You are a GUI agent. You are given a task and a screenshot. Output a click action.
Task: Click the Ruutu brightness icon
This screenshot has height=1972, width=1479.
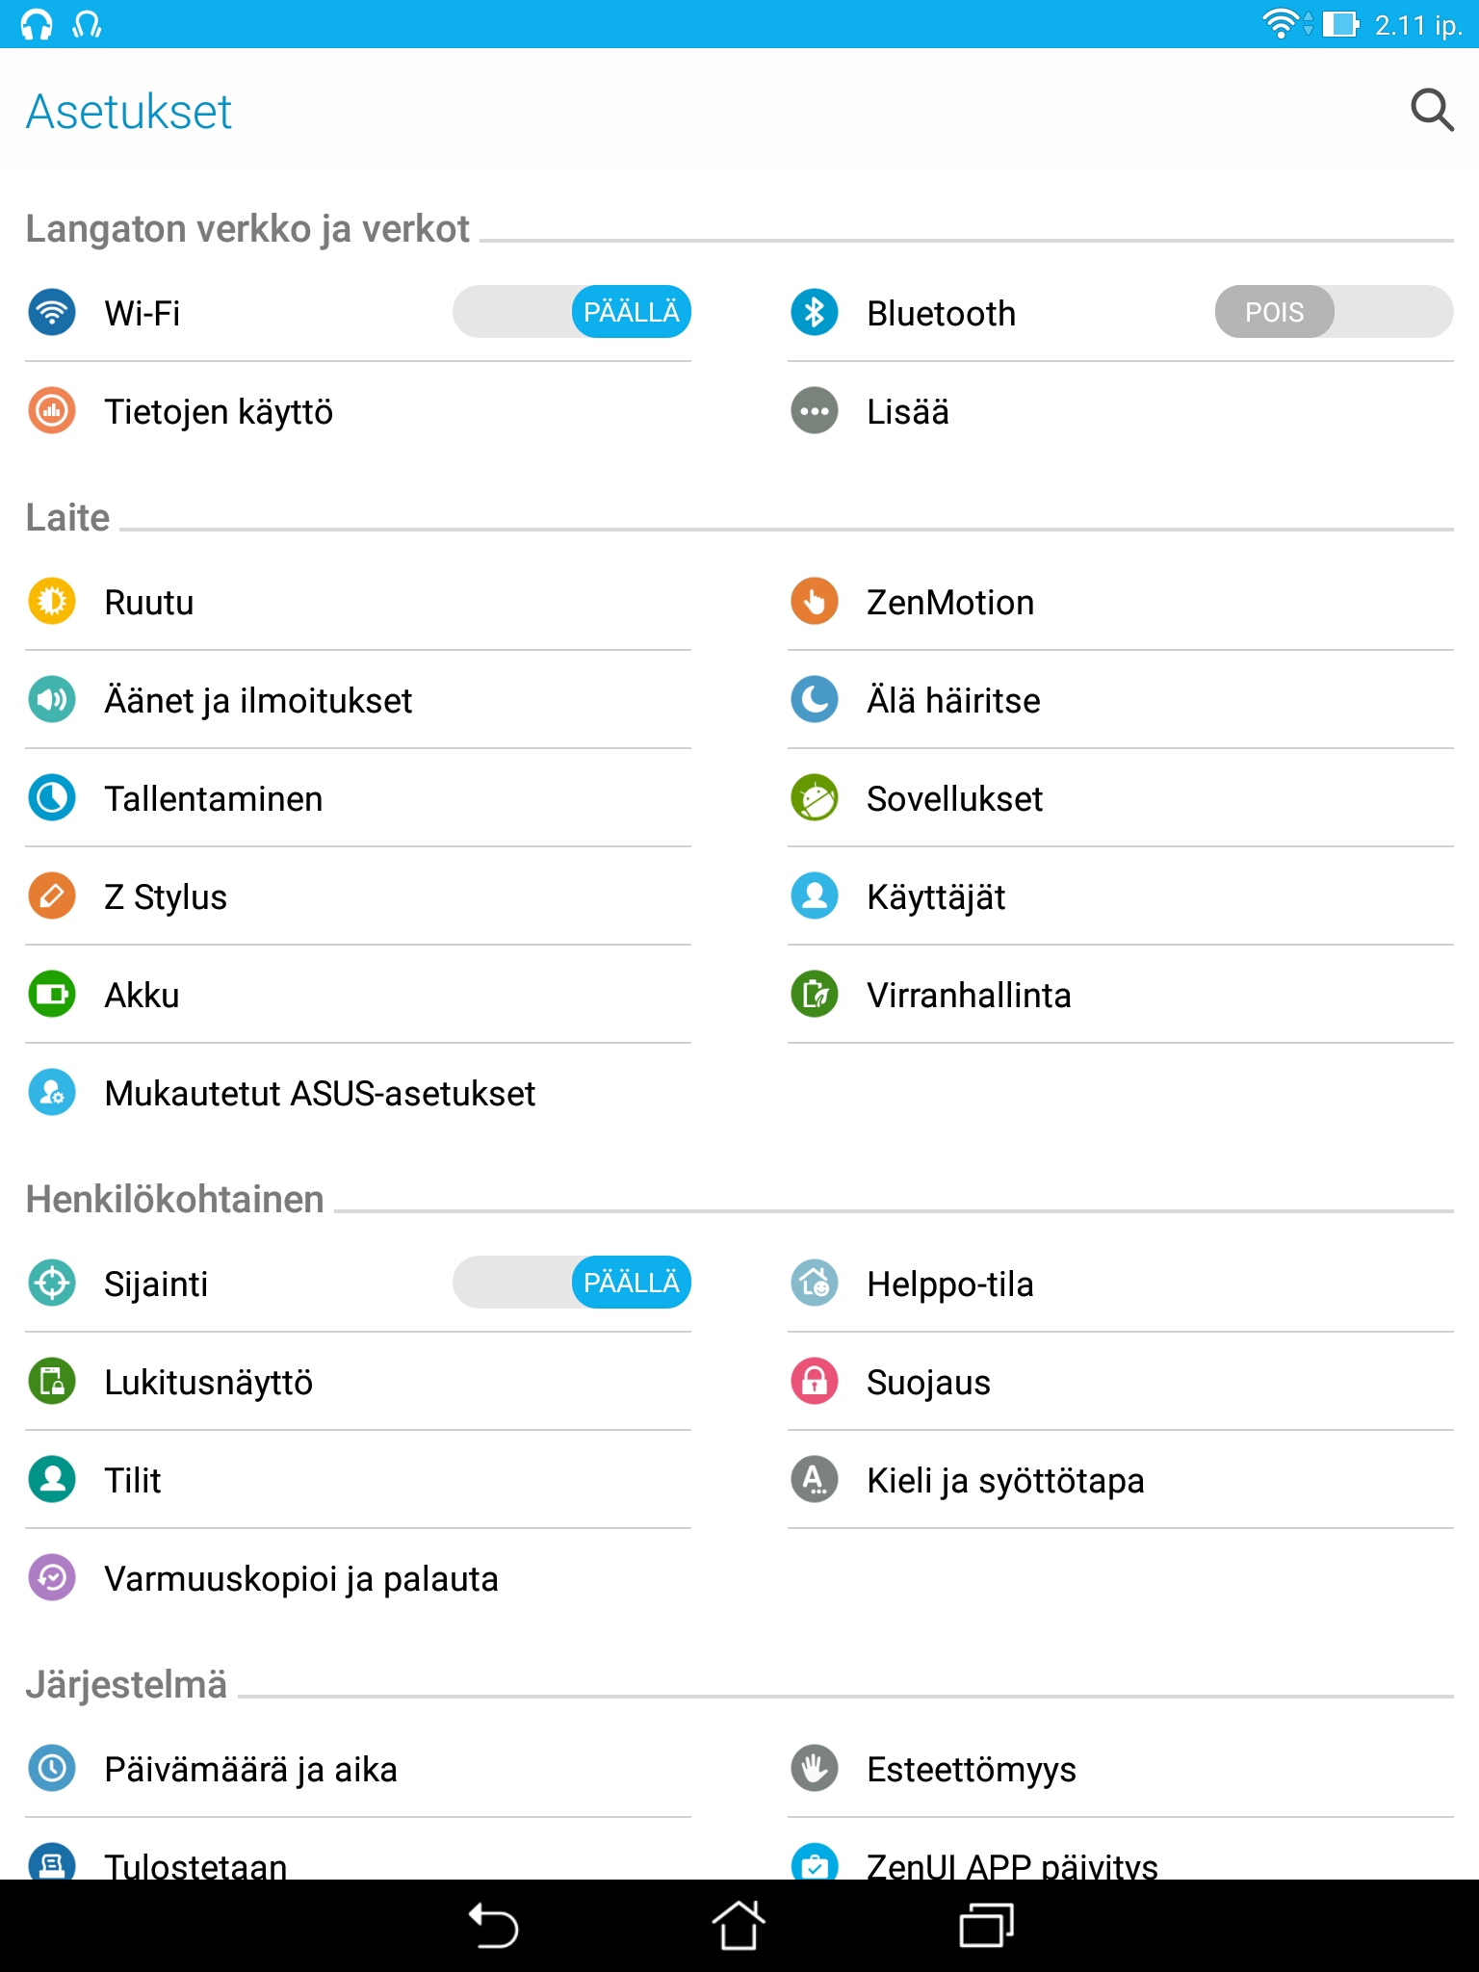point(52,602)
